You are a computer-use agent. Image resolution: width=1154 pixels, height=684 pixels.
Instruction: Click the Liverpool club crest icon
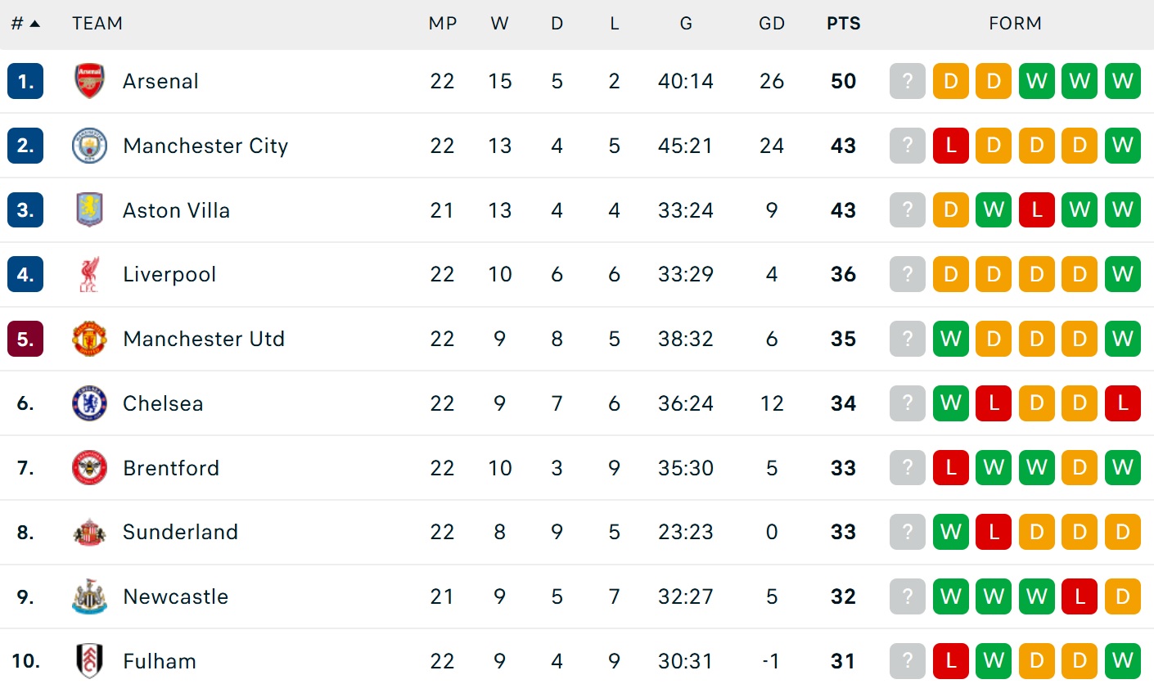(89, 274)
